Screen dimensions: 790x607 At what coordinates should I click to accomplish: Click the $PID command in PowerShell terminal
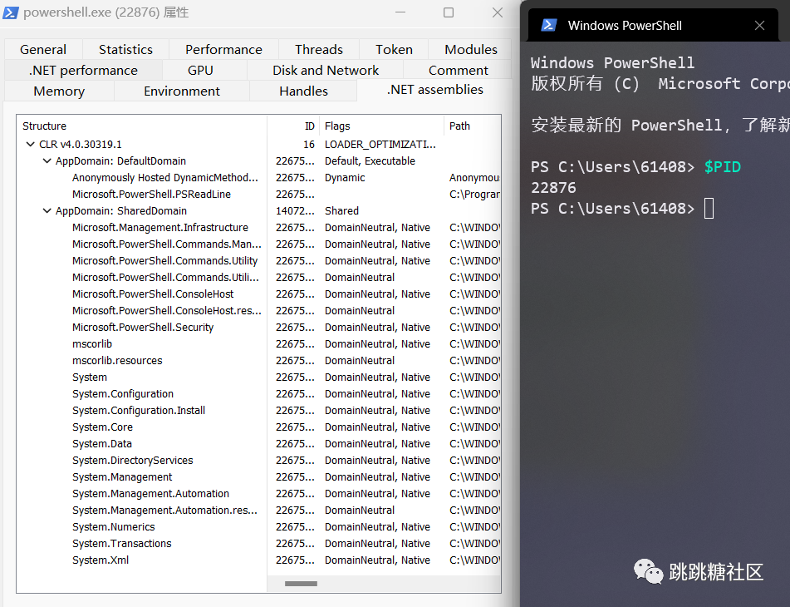tap(723, 167)
